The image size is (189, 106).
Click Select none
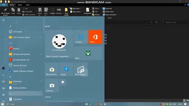108,12
